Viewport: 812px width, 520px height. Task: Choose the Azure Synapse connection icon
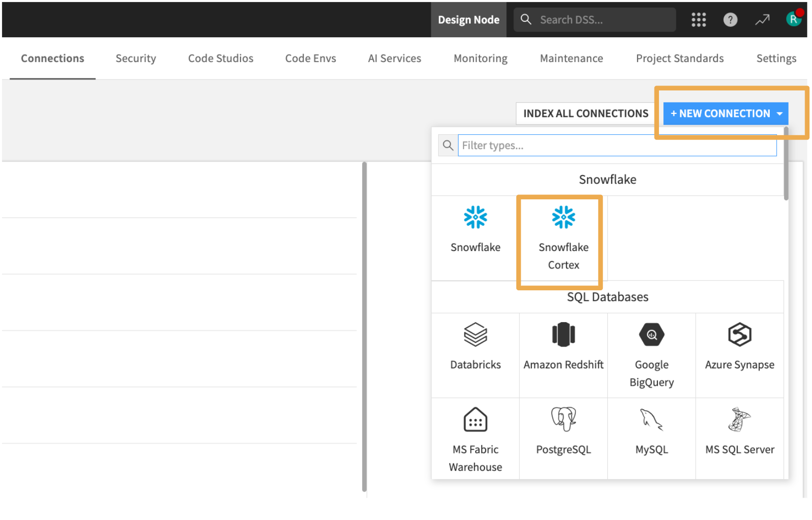coord(739,335)
